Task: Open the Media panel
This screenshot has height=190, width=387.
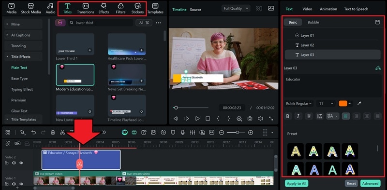Action: tap(11, 8)
